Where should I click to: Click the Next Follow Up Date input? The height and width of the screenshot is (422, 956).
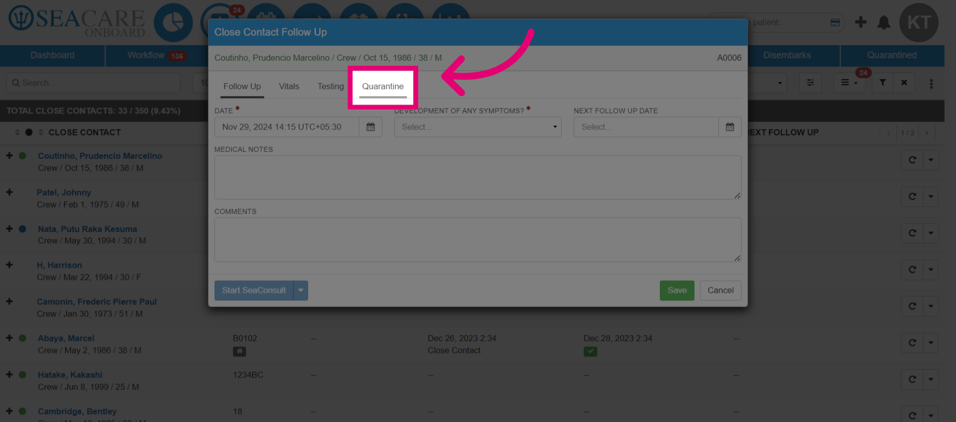[x=646, y=127]
